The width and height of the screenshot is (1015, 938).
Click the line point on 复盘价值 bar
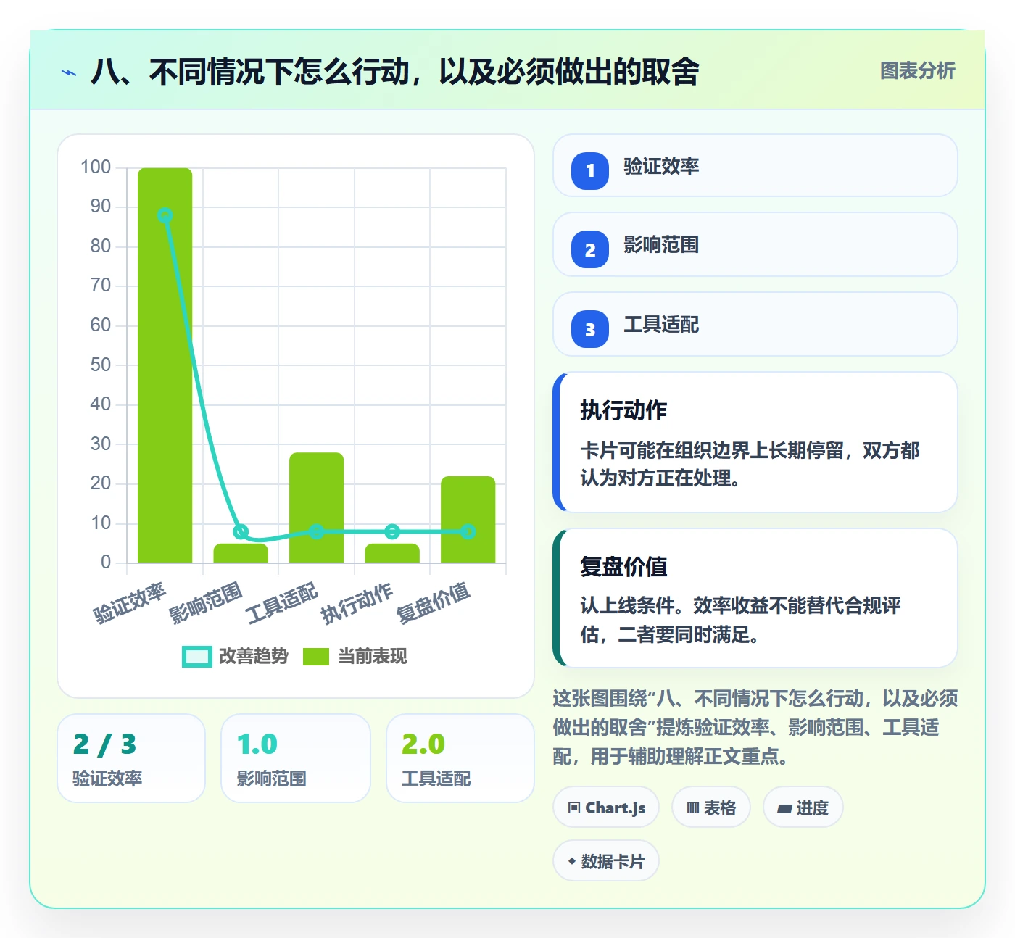point(468,531)
